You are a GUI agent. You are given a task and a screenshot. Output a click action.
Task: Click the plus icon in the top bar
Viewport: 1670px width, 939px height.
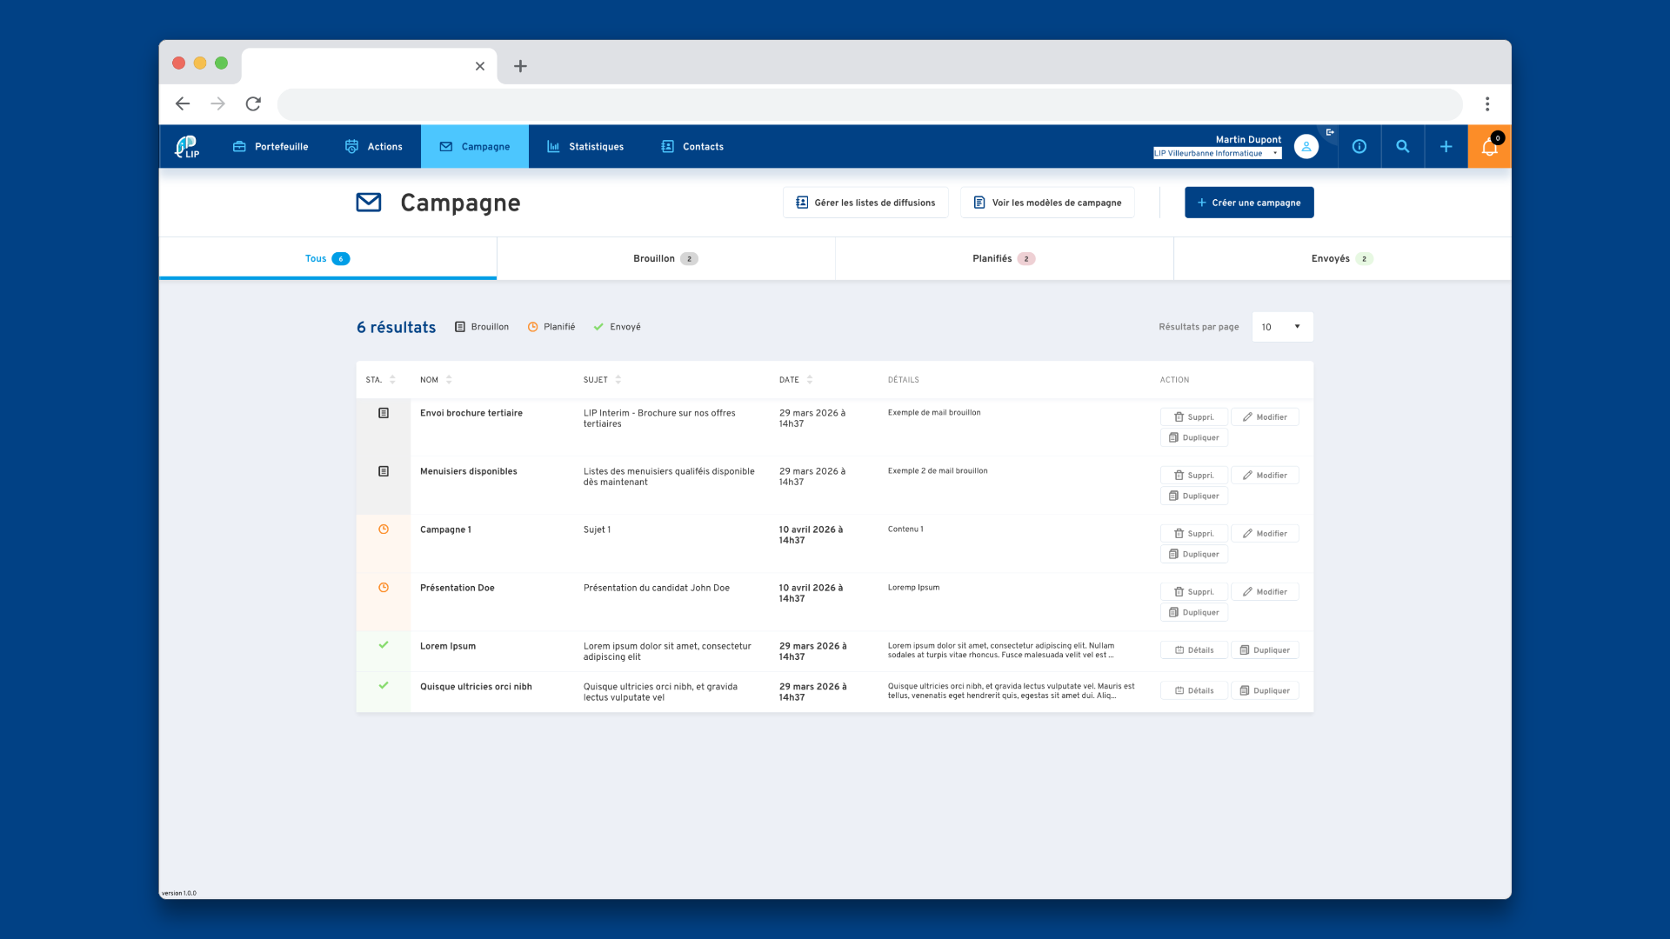coord(1446,146)
